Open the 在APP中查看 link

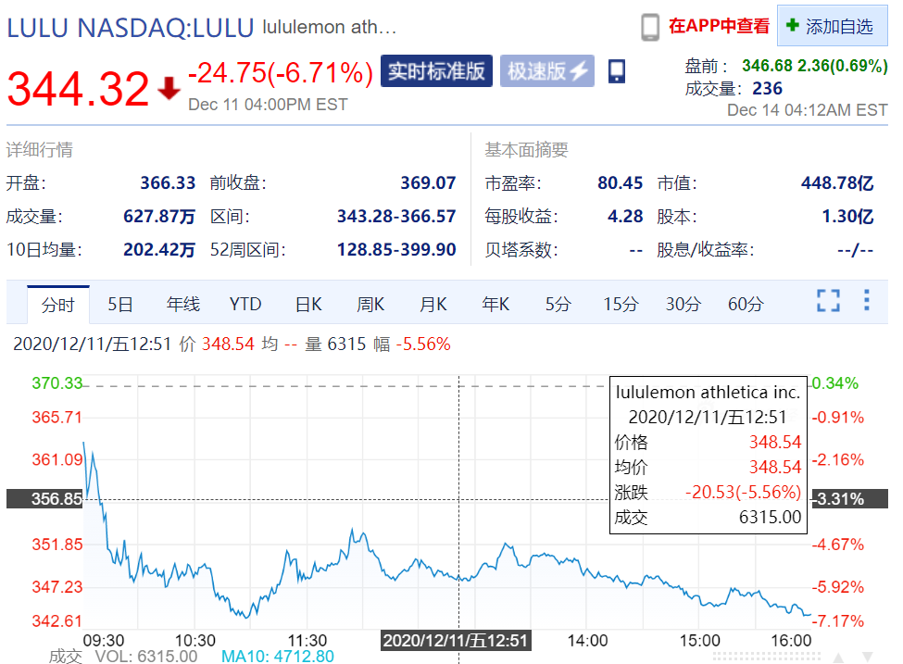[x=719, y=26]
